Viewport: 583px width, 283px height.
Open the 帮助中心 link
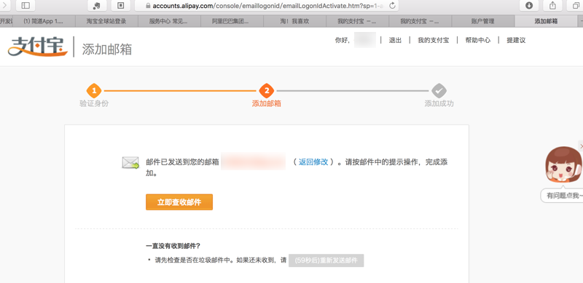(x=478, y=40)
